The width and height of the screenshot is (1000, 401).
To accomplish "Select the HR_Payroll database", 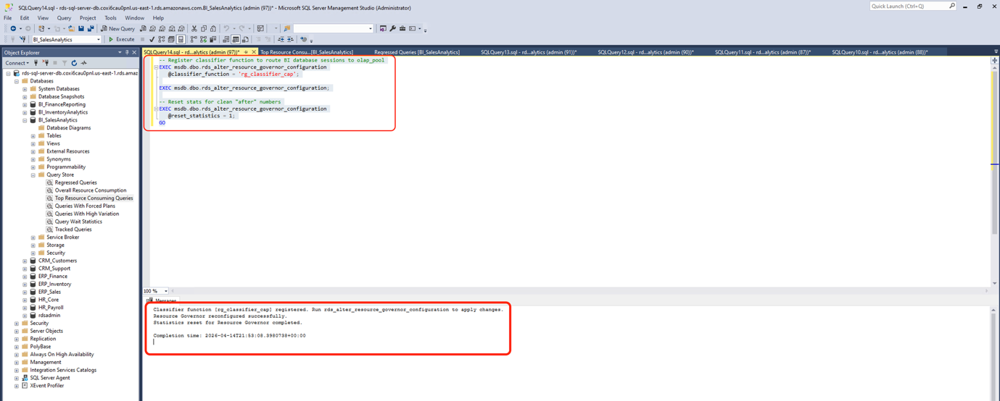I will (x=52, y=308).
